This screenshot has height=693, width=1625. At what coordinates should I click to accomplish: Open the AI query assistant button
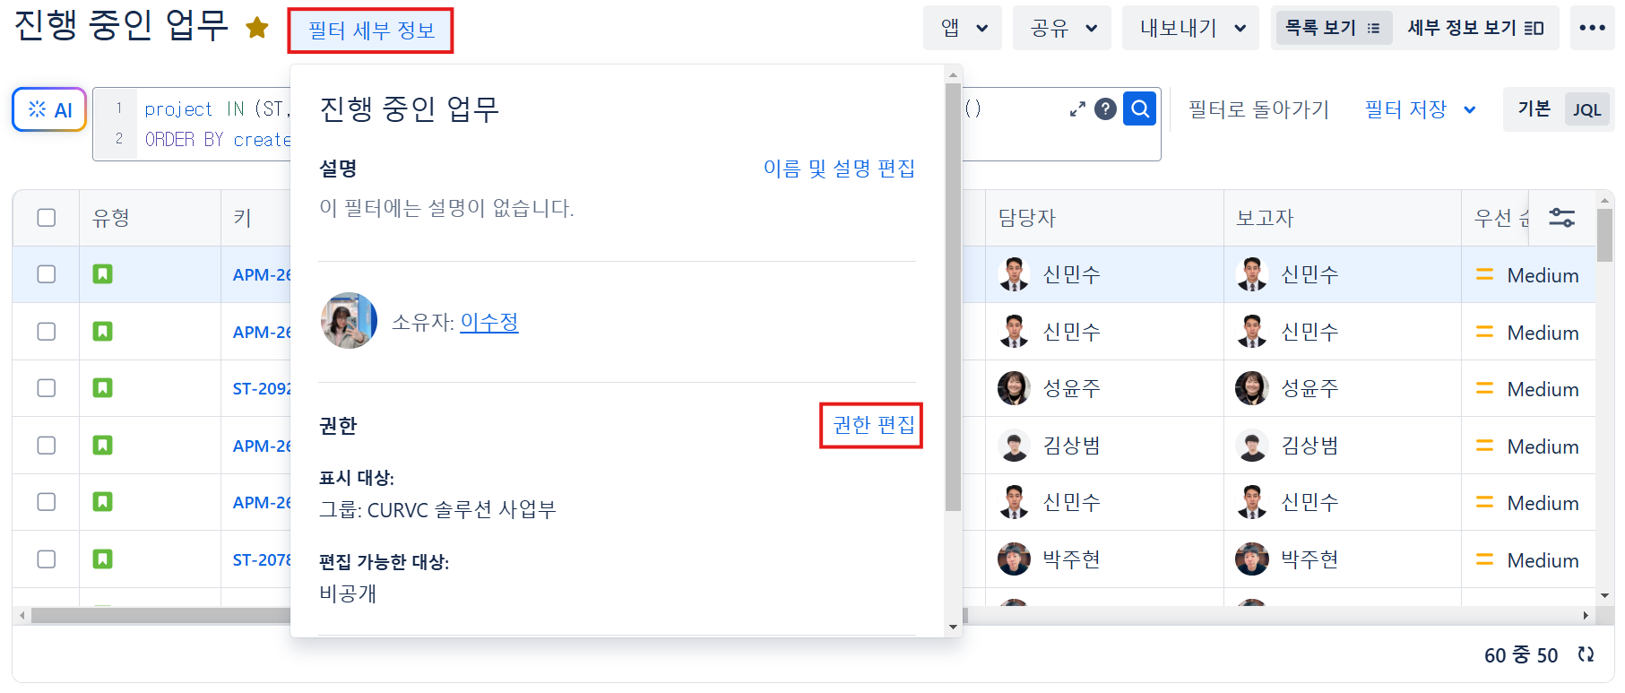click(x=49, y=109)
